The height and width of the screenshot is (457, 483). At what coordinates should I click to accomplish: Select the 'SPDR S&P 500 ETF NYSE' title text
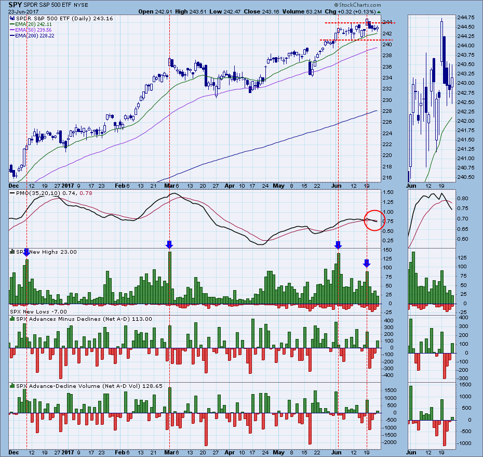pos(56,5)
